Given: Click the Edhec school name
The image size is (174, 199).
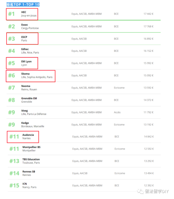Looking at the screenshot, I should click(x=25, y=49).
